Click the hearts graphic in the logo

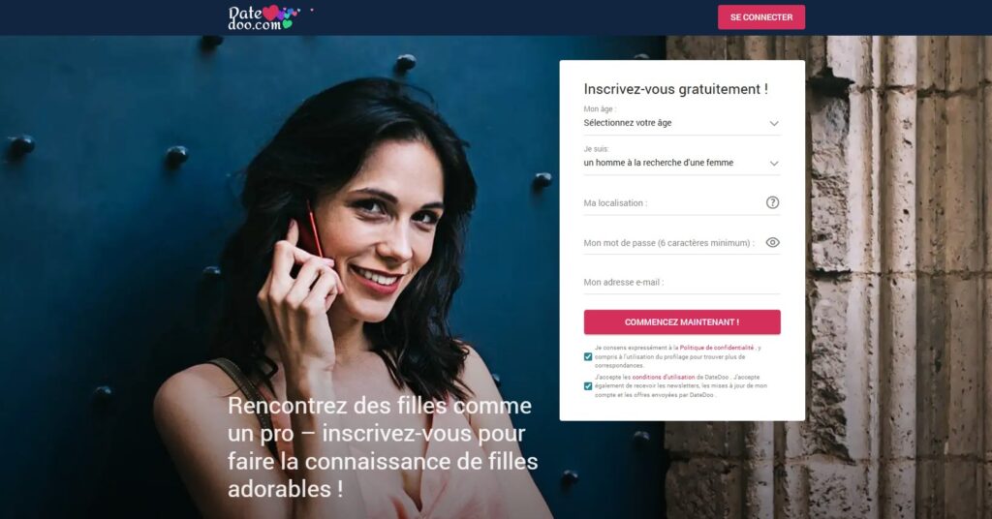pyautogui.click(x=281, y=14)
